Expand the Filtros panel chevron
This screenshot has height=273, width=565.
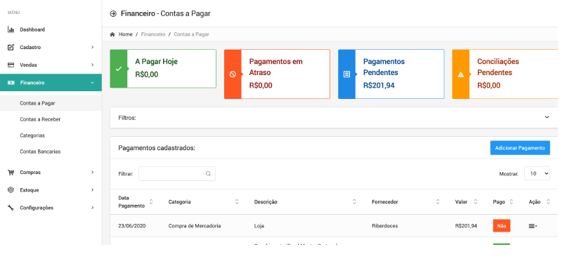point(547,117)
